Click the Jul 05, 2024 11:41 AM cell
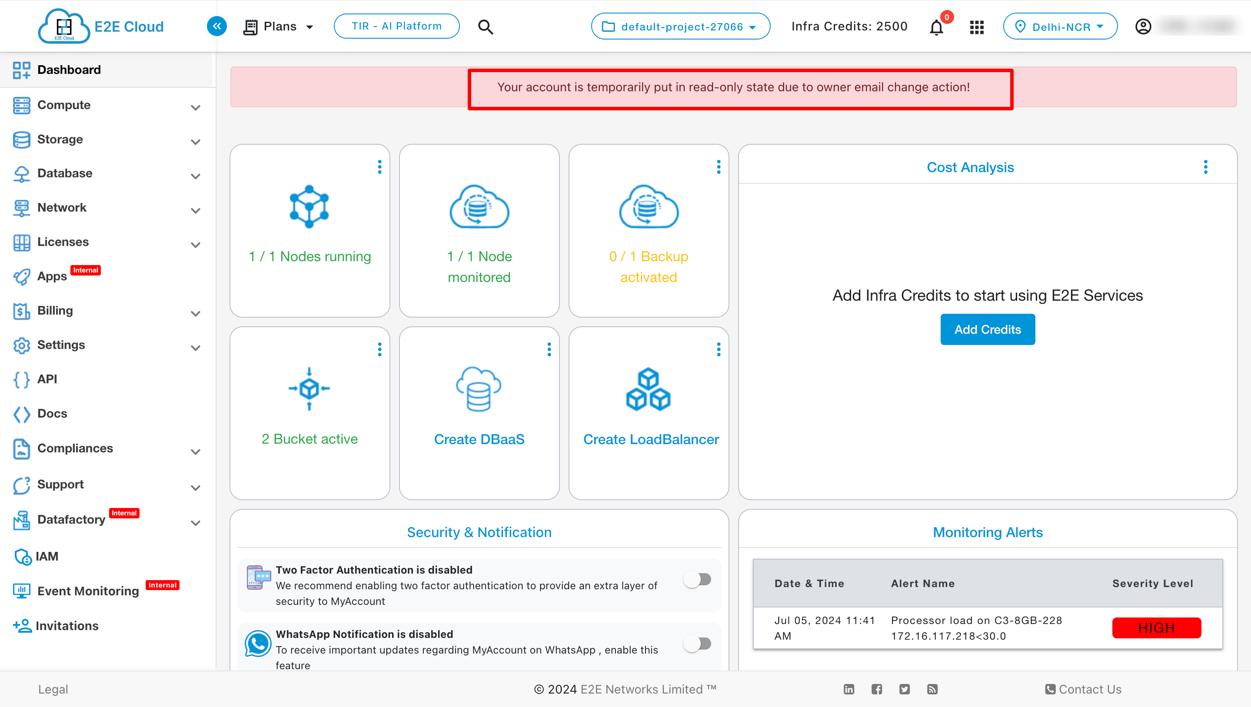Viewport: 1251px width, 707px height. tap(824, 628)
